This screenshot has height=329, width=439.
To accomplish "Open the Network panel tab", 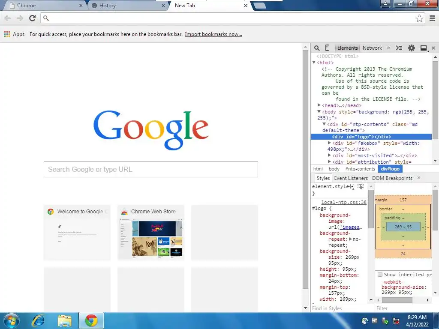I will tap(372, 48).
